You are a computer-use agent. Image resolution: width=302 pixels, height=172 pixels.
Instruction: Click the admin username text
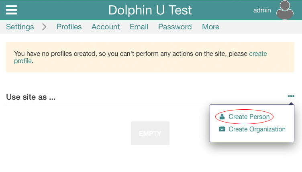(262, 10)
